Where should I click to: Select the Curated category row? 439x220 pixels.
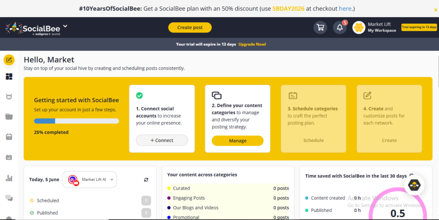pyautogui.click(x=228, y=188)
